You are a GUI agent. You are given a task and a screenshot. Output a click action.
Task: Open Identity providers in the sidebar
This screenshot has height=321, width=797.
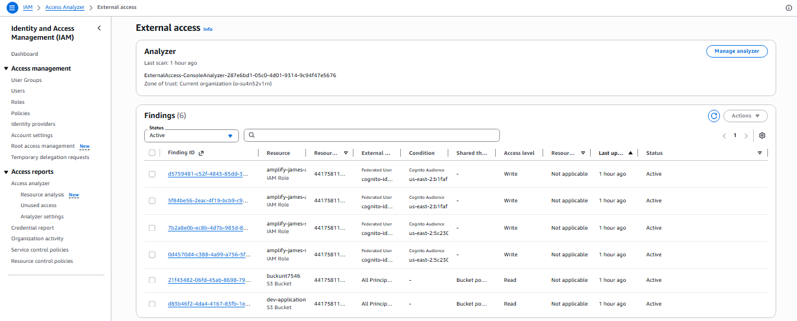click(33, 124)
